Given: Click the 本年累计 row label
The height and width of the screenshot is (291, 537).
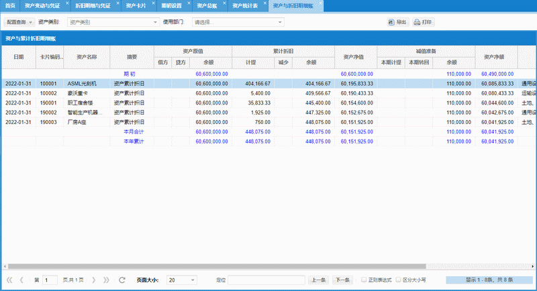Looking at the screenshot, I should point(134,141).
